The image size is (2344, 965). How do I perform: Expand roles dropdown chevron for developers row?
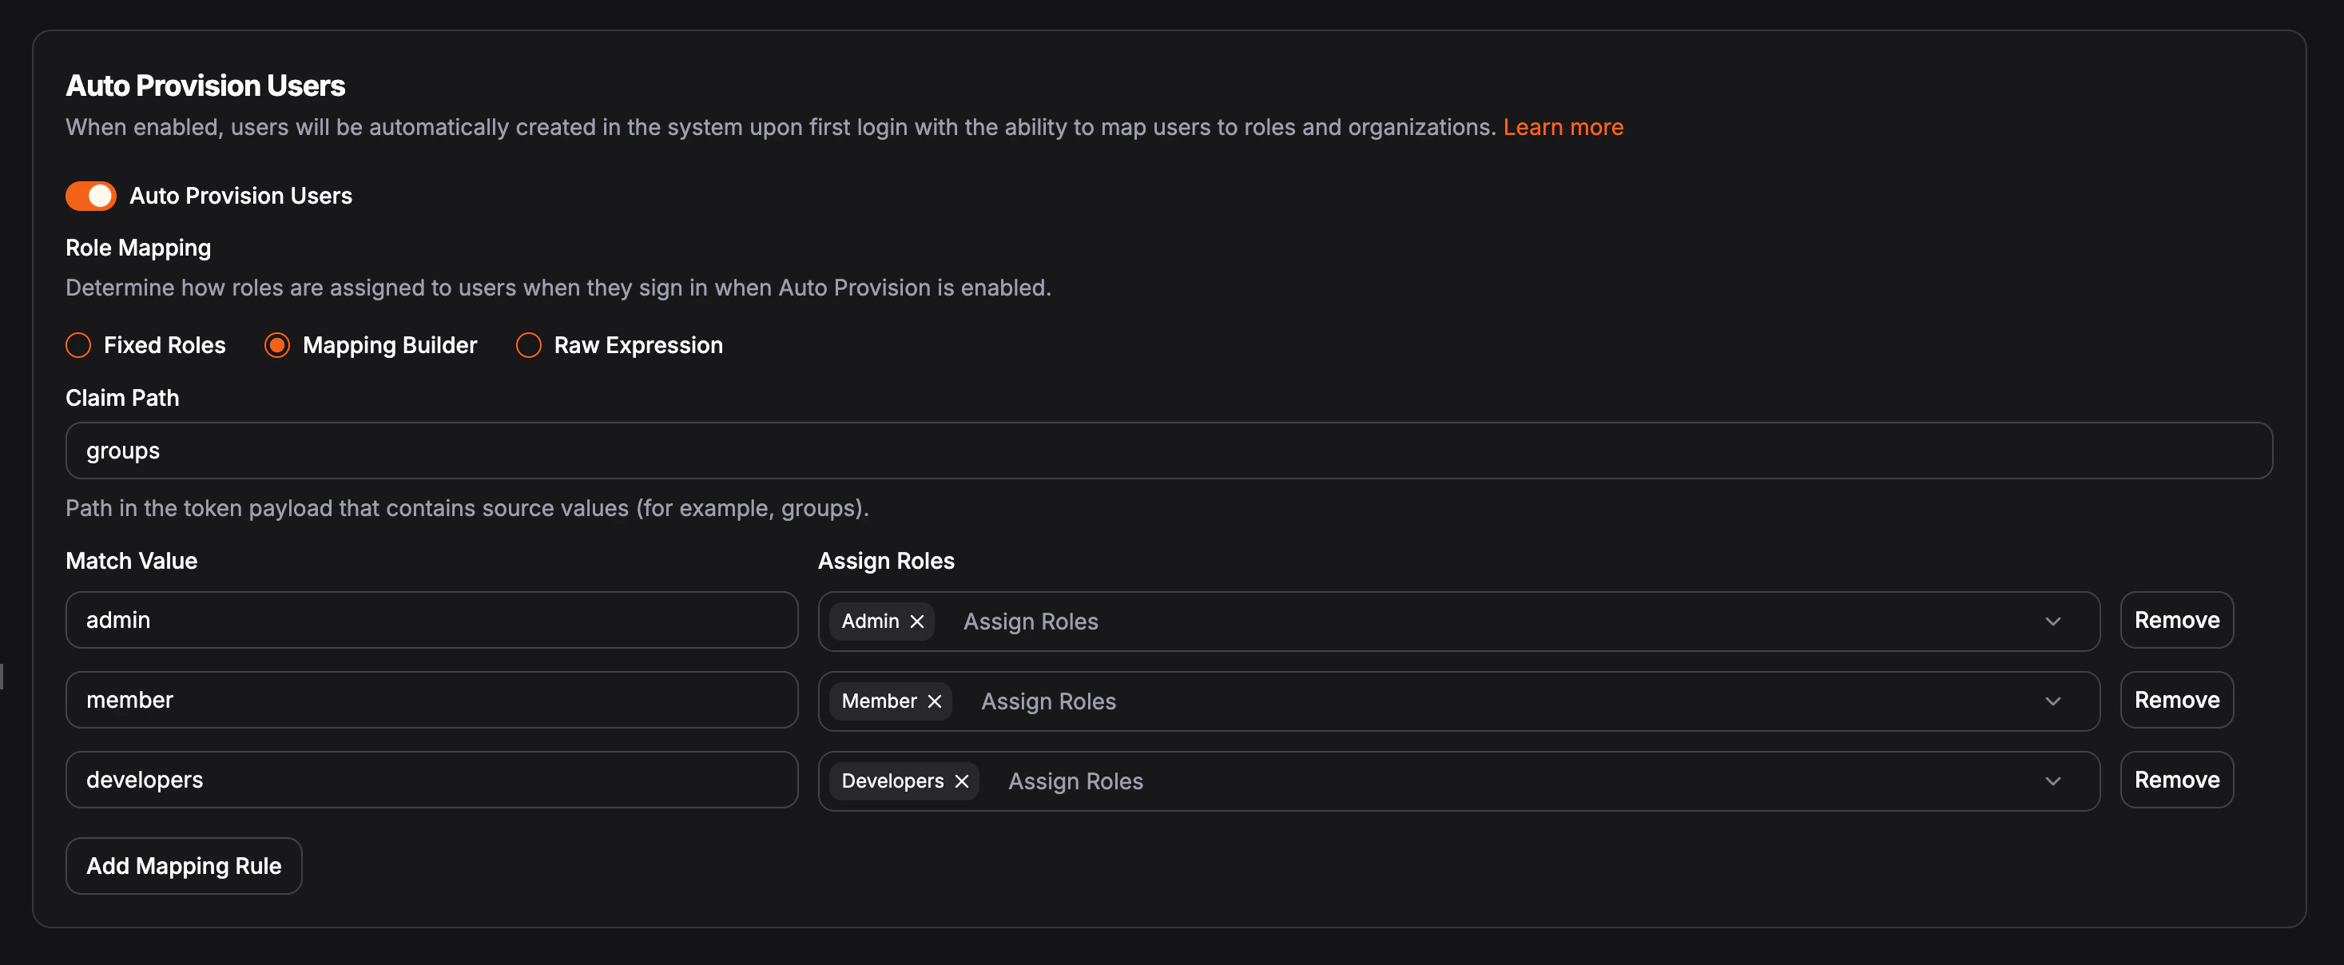2053,781
